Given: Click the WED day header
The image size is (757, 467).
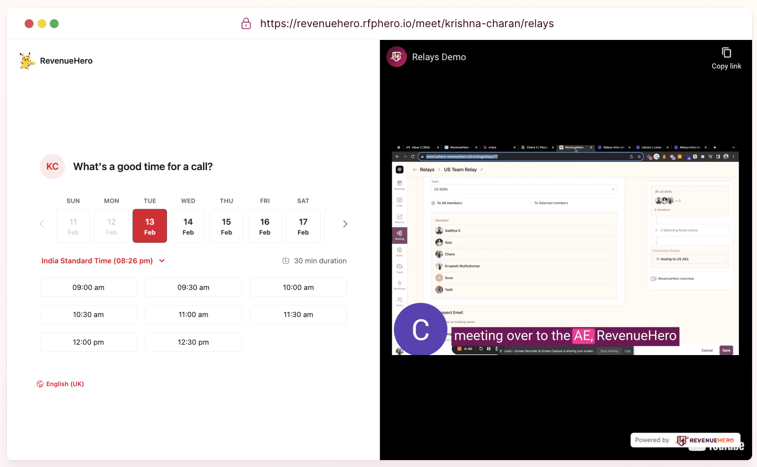Looking at the screenshot, I should click(188, 201).
